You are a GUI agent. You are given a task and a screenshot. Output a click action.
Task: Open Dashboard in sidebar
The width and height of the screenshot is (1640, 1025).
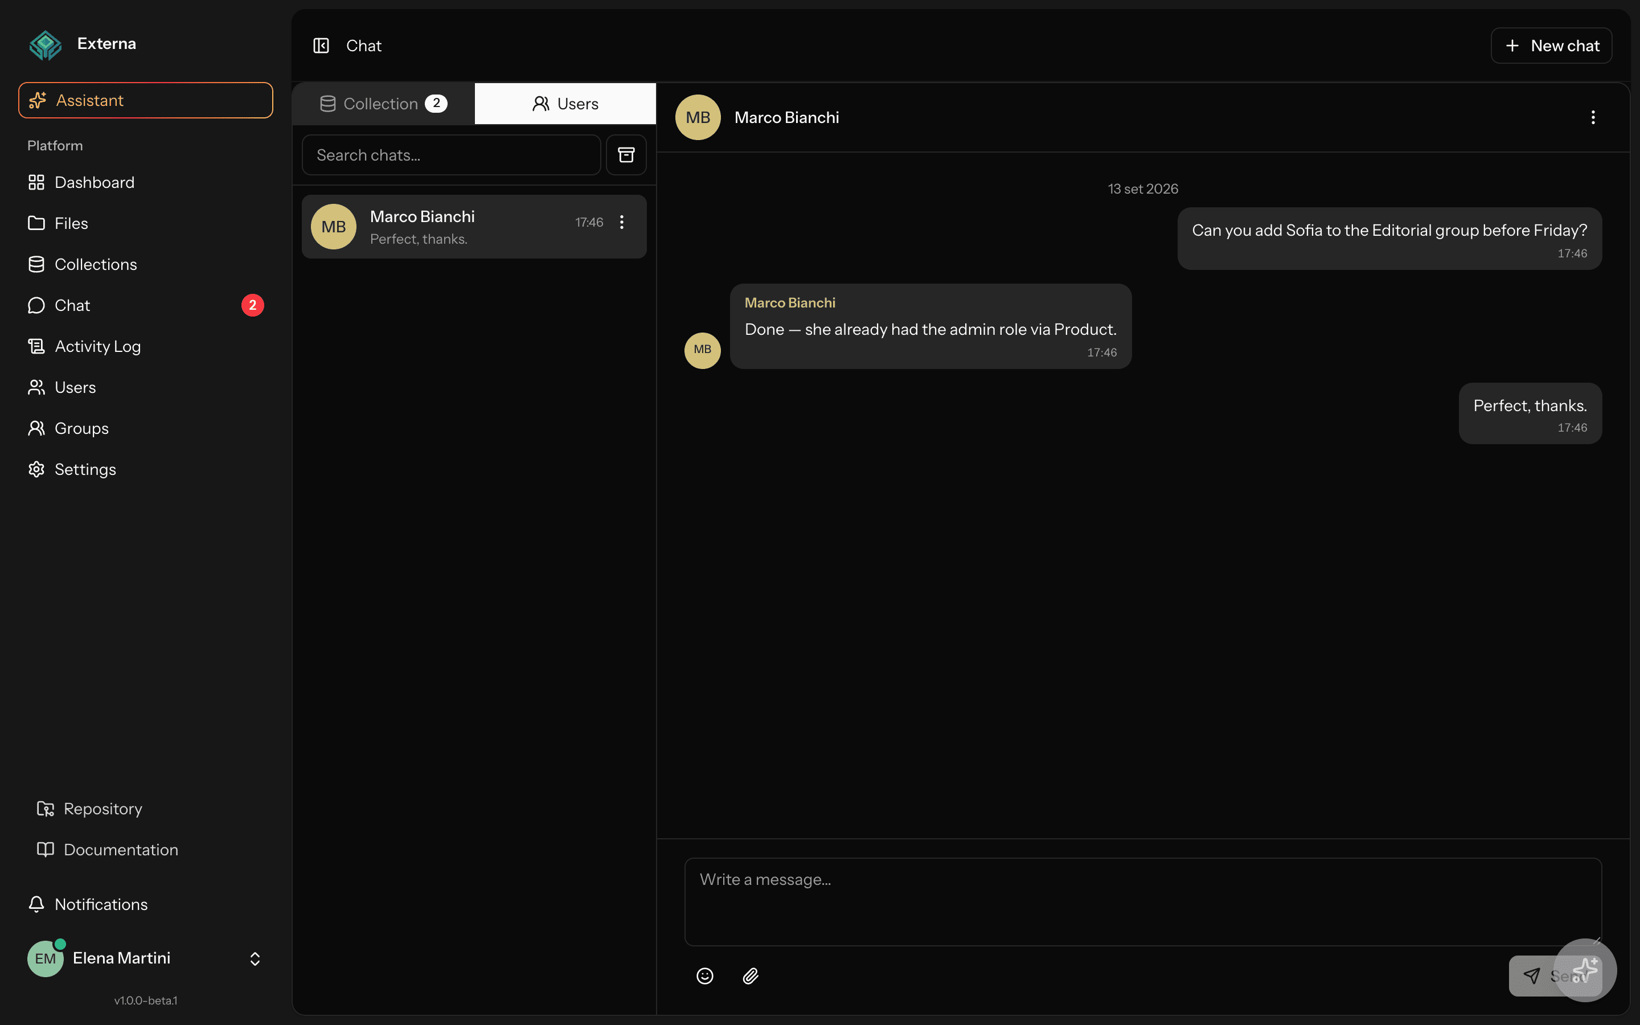click(146, 182)
